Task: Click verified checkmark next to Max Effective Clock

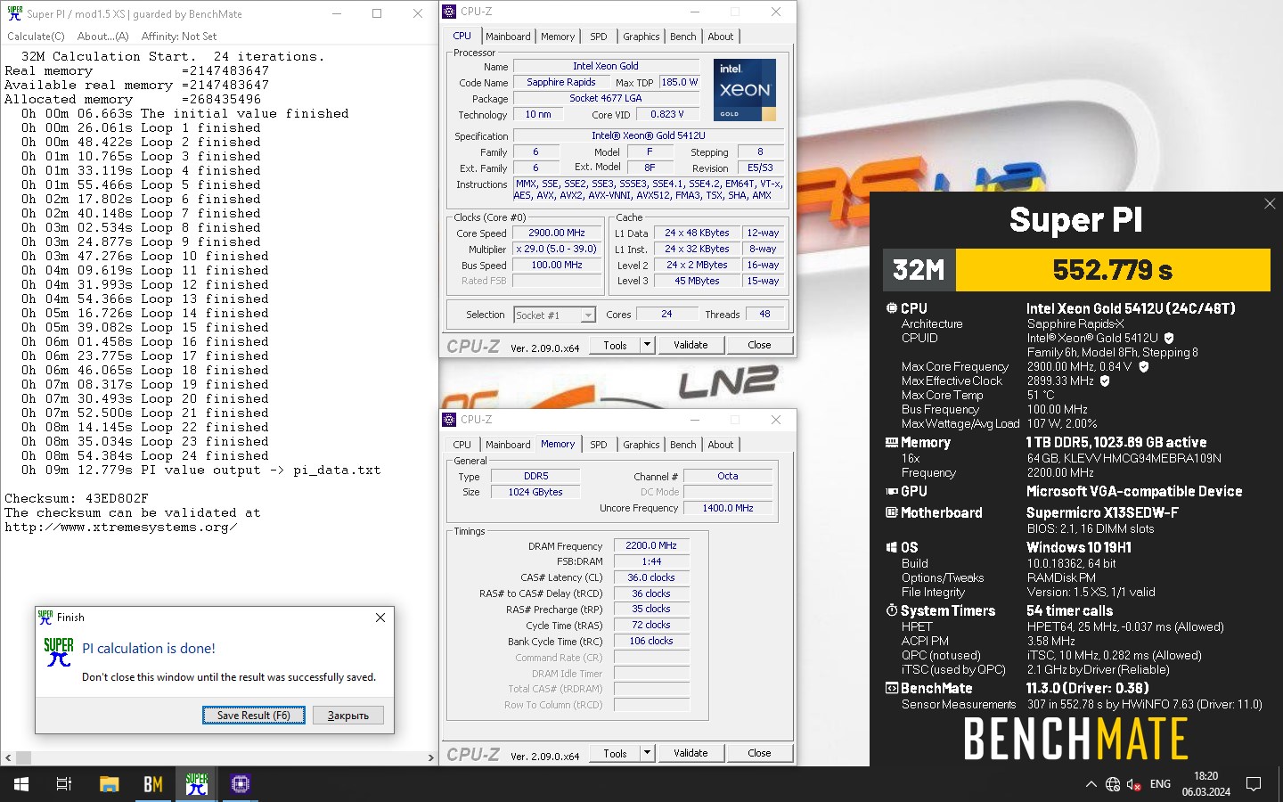Action: 1105,381
